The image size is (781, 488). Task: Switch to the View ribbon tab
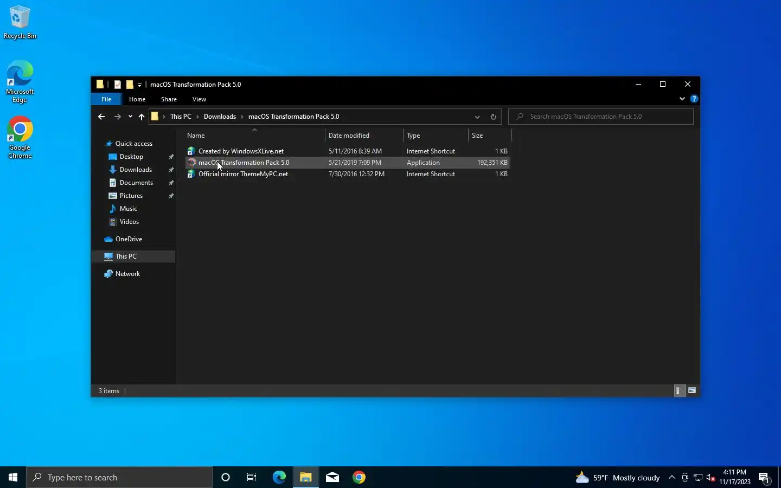[199, 99]
